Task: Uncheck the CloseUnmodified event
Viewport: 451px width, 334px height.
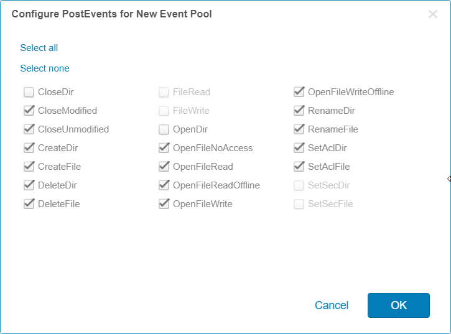Action: (29, 129)
